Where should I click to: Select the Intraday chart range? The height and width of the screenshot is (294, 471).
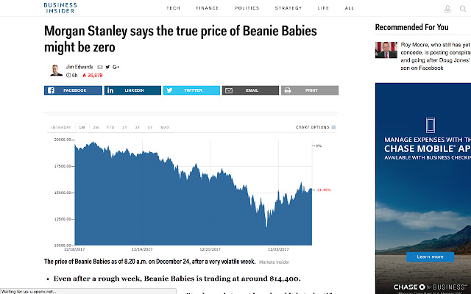[61, 127]
